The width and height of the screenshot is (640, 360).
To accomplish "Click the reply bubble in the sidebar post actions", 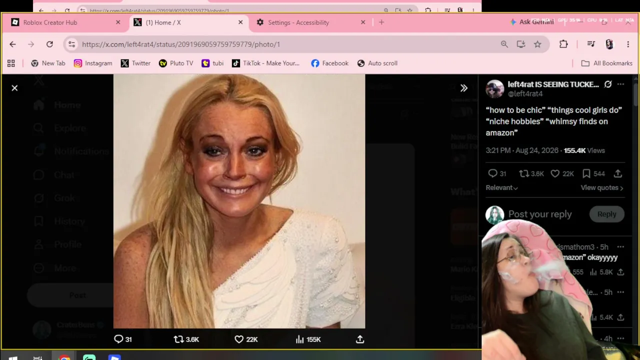I will coord(492,173).
